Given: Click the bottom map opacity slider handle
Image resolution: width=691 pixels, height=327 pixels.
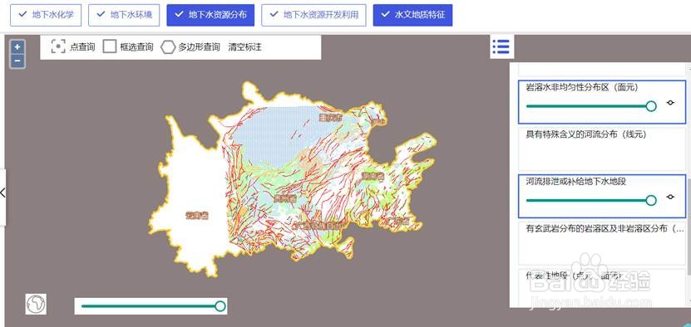Looking at the screenshot, I should pos(220,306).
